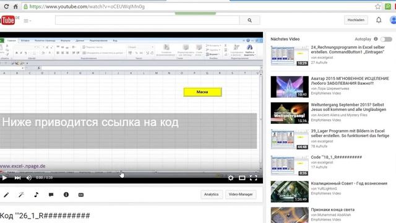Viewport: 396px width, 223px height.
Task: Open annotations speech bubble tool
Action: (51, 195)
